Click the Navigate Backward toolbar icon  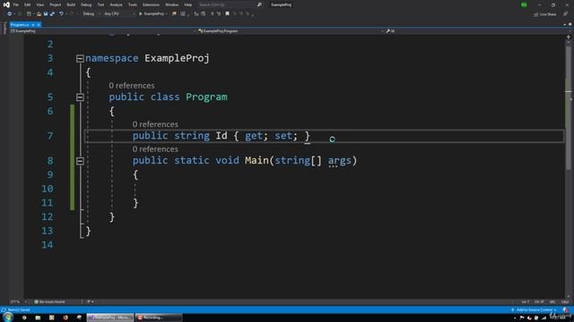pyautogui.click(x=9, y=14)
